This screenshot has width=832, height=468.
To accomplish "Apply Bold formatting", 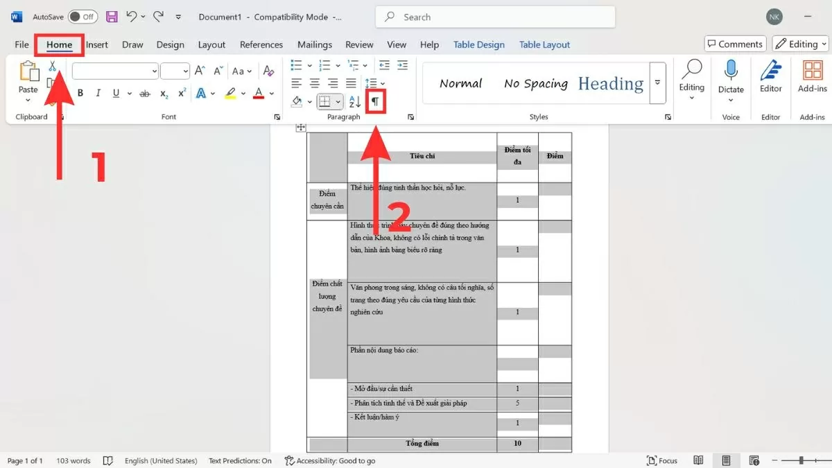I will 80,92.
